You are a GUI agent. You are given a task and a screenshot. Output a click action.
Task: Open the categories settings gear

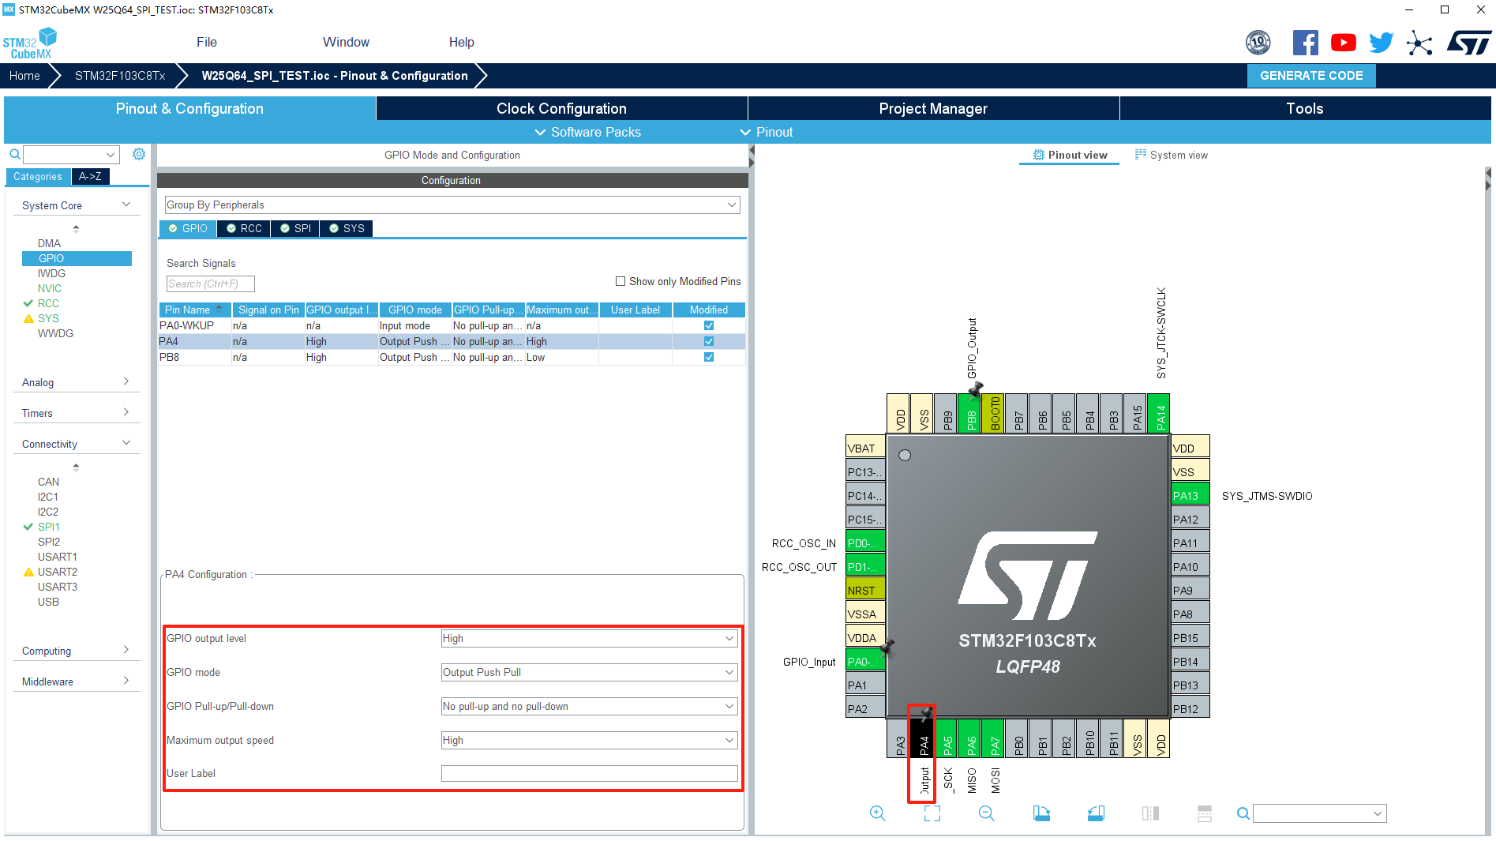139,154
